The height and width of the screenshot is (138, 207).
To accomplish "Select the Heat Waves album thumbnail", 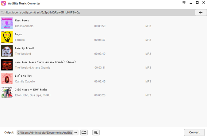I will pos(7,23).
